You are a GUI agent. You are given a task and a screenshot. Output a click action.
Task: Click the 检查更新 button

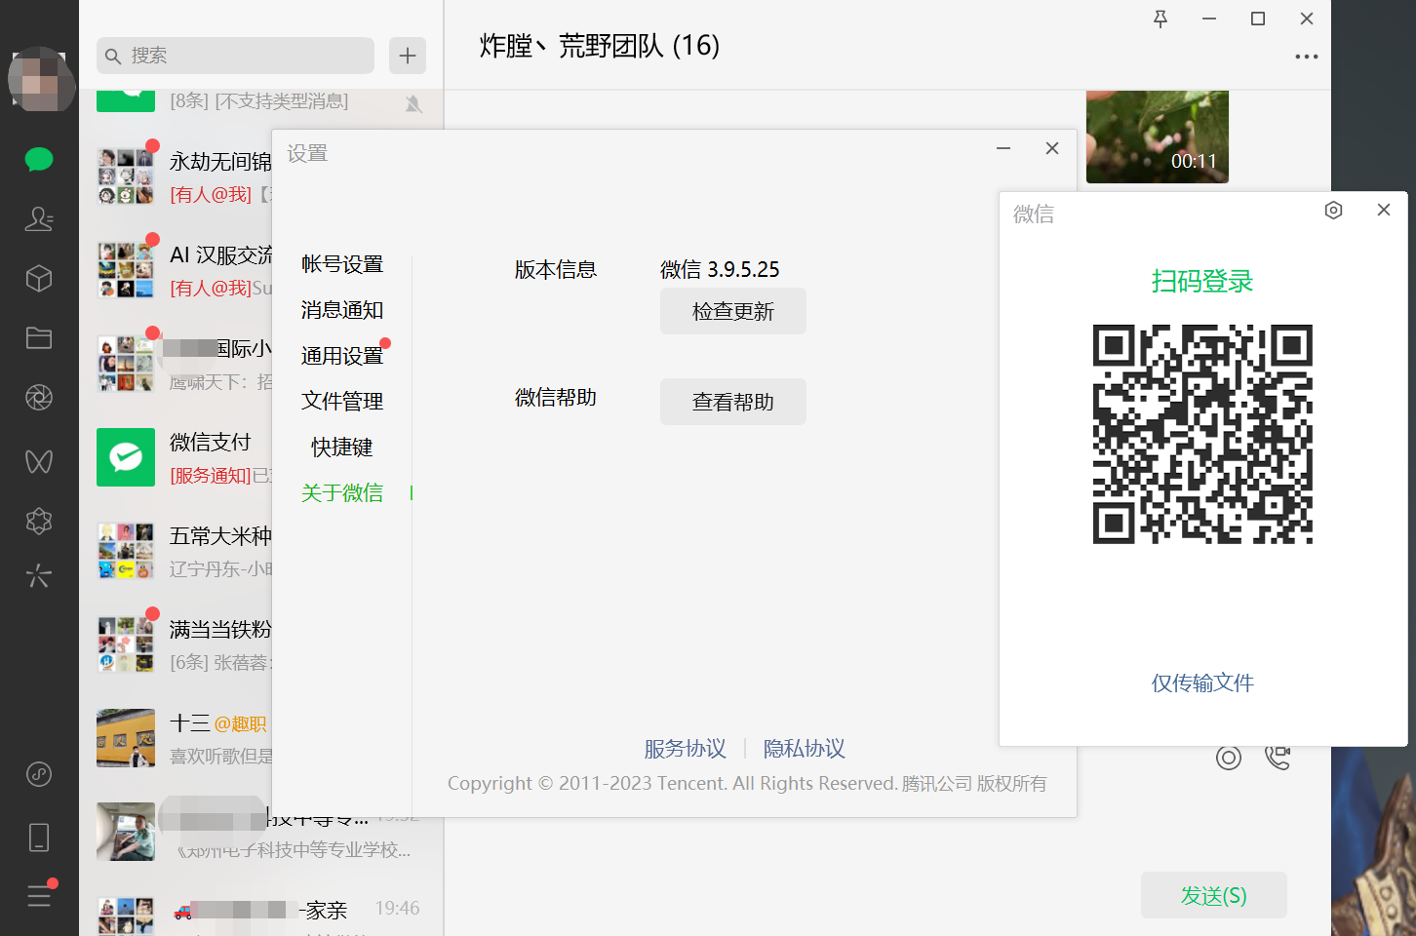point(732,311)
